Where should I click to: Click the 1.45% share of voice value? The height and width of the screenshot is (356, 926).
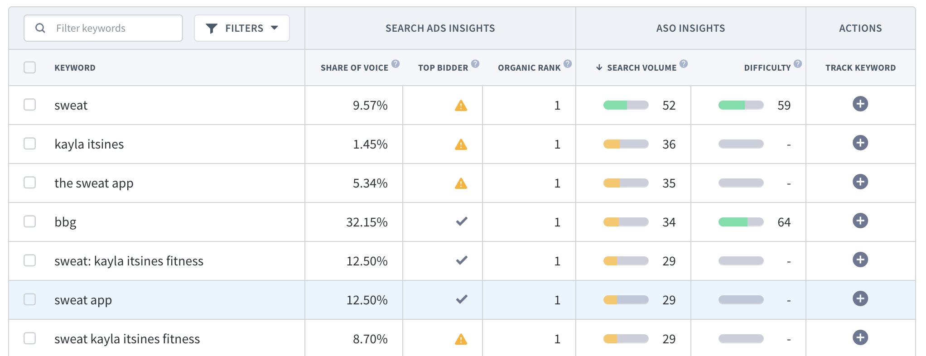[x=370, y=144]
